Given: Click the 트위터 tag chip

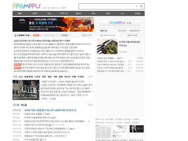Looking at the screenshot, I should click(x=44, y=99).
